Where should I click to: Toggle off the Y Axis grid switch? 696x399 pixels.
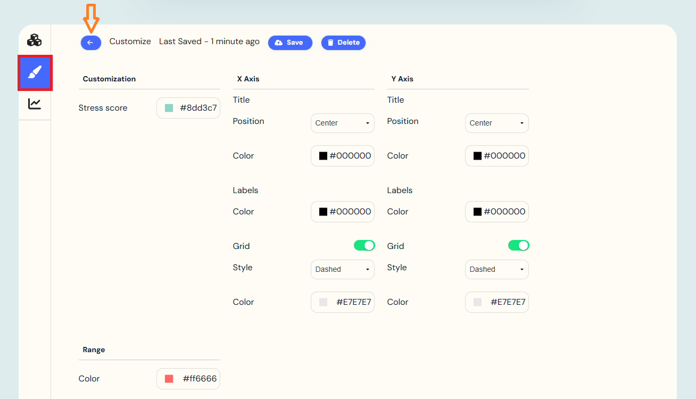518,245
